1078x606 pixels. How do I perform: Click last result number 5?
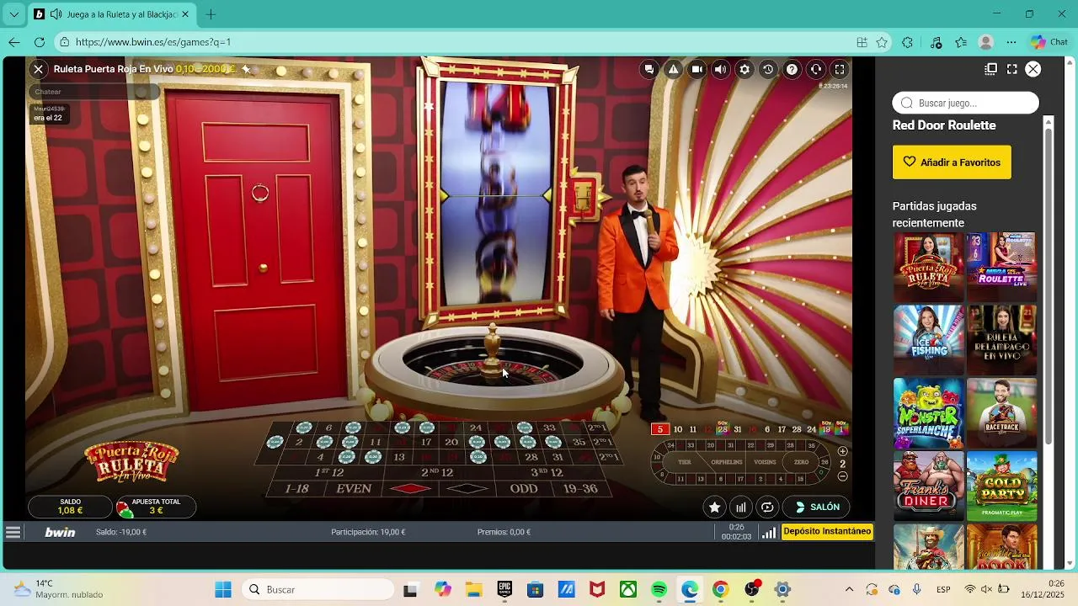pyautogui.click(x=660, y=429)
